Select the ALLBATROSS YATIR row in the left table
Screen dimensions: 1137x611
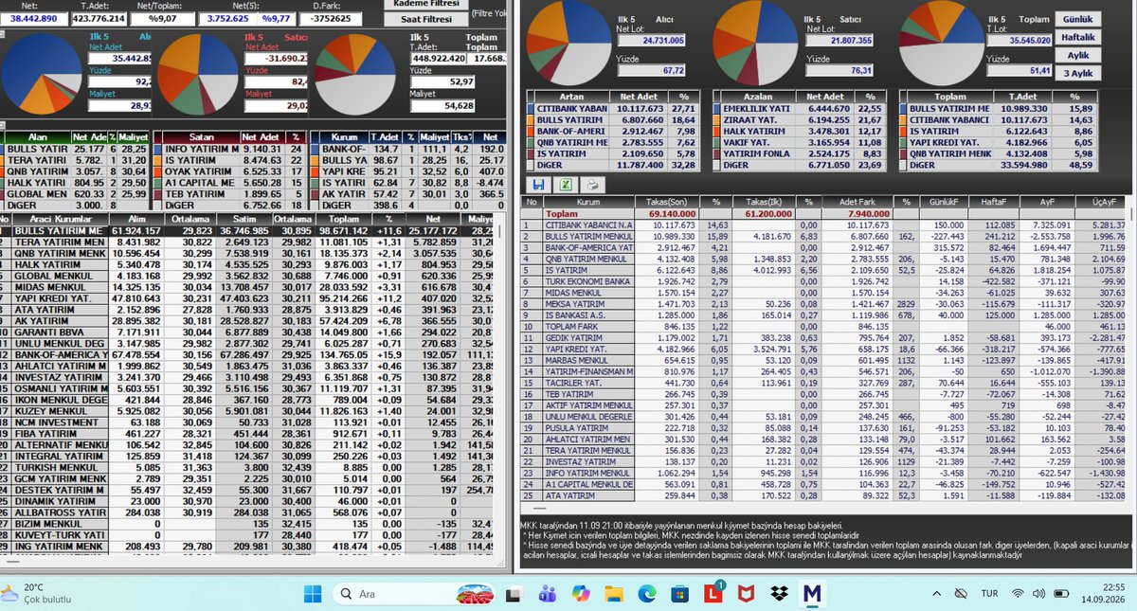coord(246,512)
